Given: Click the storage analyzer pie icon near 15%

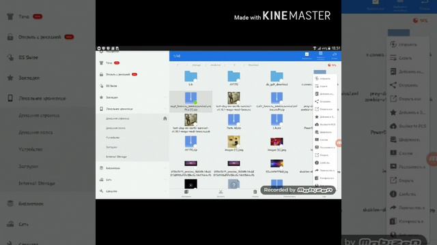Looking at the screenshot, I should [x=329, y=65].
